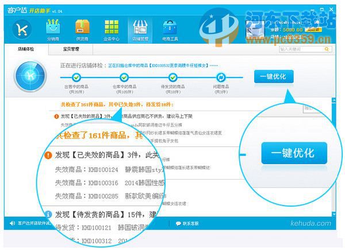Click the search magnifier icon
The width and height of the screenshot is (345, 252).
[327, 49]
